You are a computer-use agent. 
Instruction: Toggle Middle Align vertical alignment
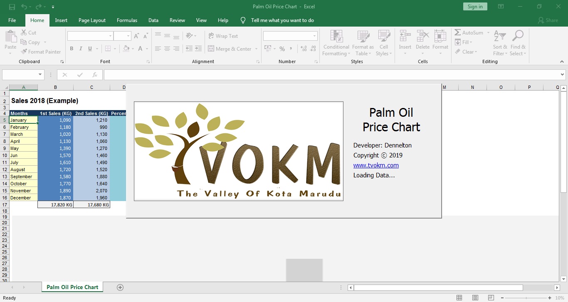point(167,36)
